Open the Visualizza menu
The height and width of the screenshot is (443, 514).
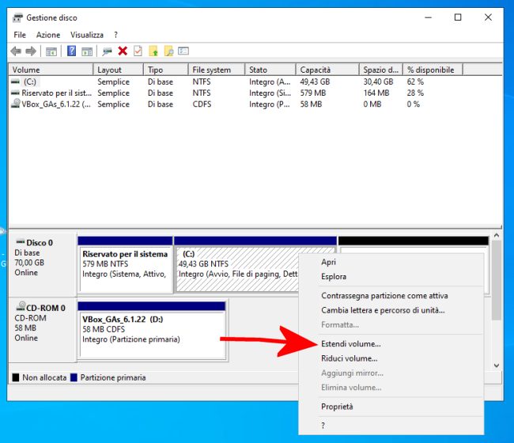tap(87, 35)
